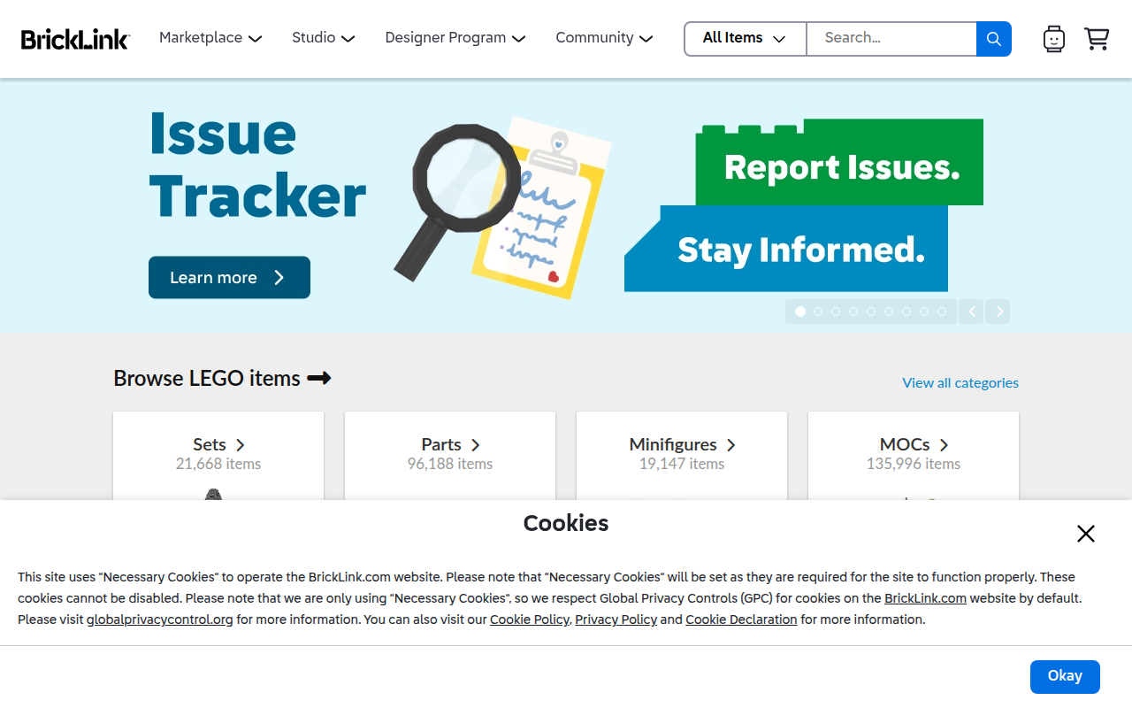Select the last carousel dot

[x=942, y=312]
